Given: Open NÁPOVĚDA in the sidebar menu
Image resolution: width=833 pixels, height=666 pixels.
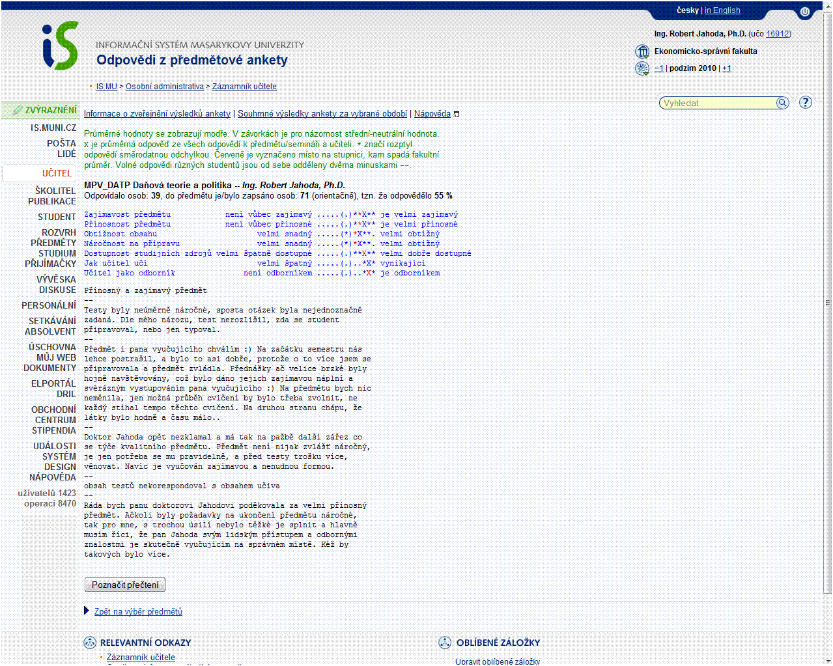Looking at the screenshot, I should (53, 477).
